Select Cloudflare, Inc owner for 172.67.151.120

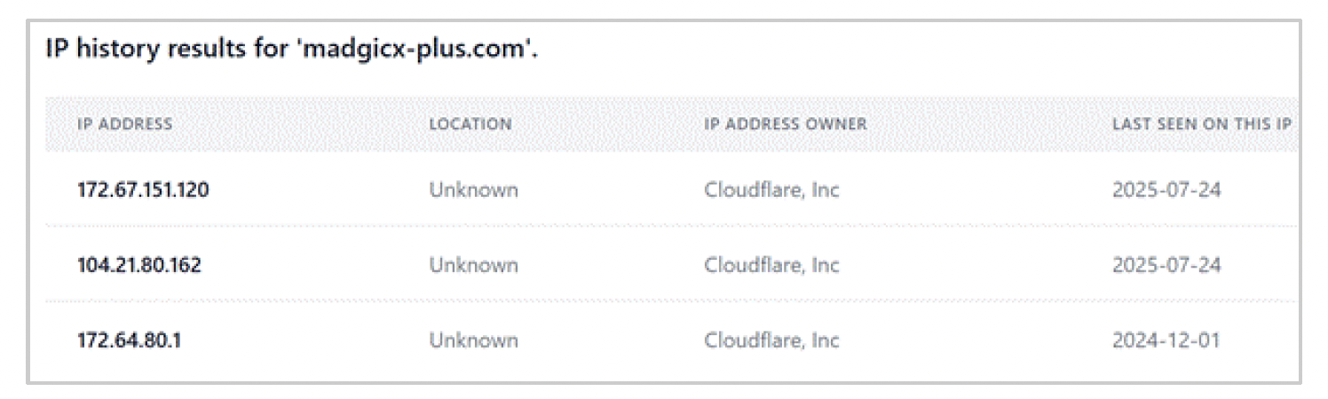coord(771,190)
